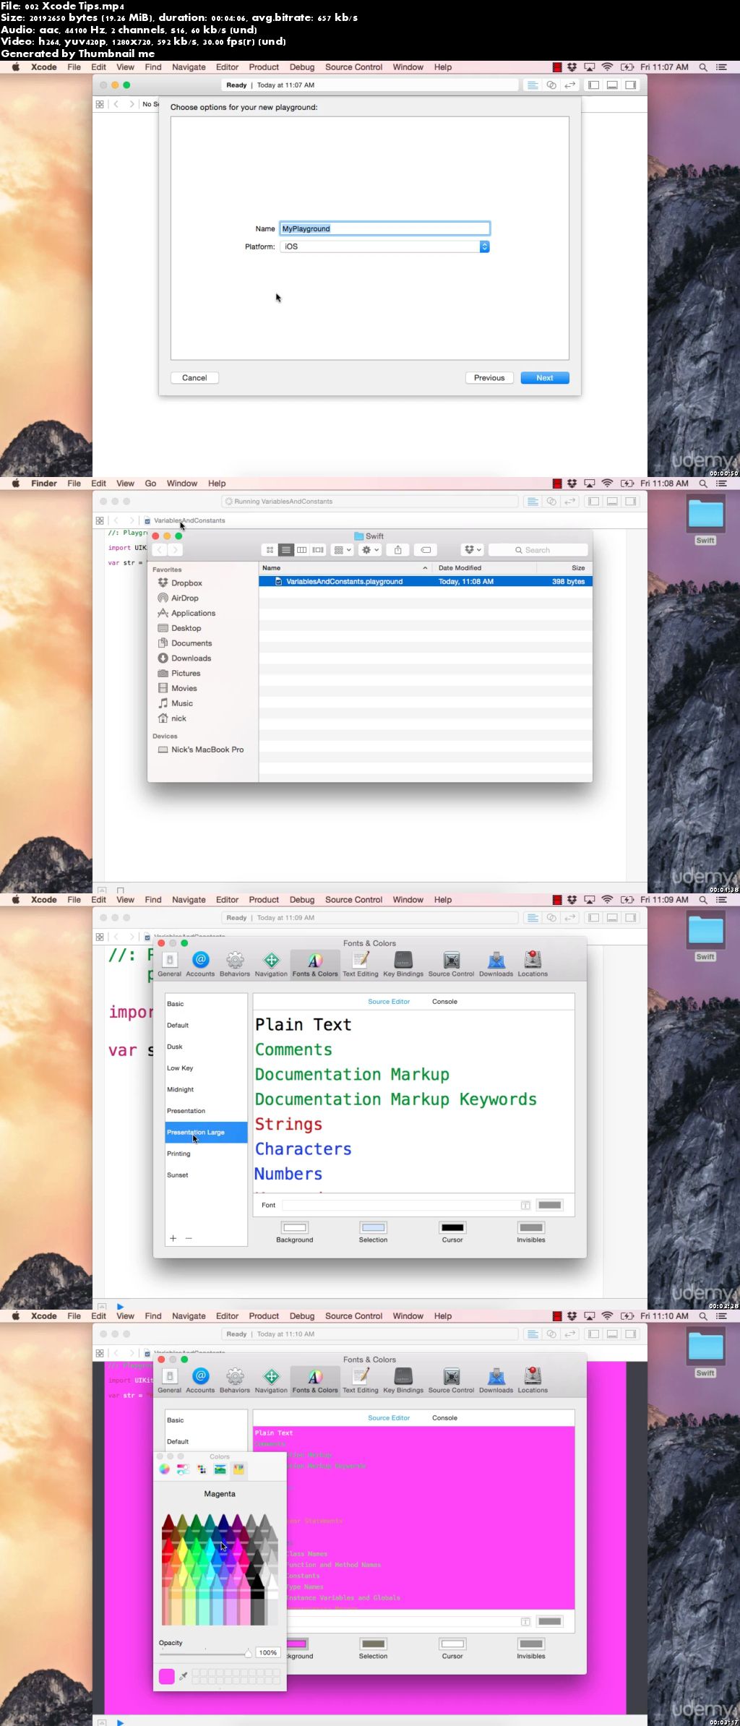740x1726 pixels.
Task: Switch Colors panel to color sliders
Action: point(183,1469)
